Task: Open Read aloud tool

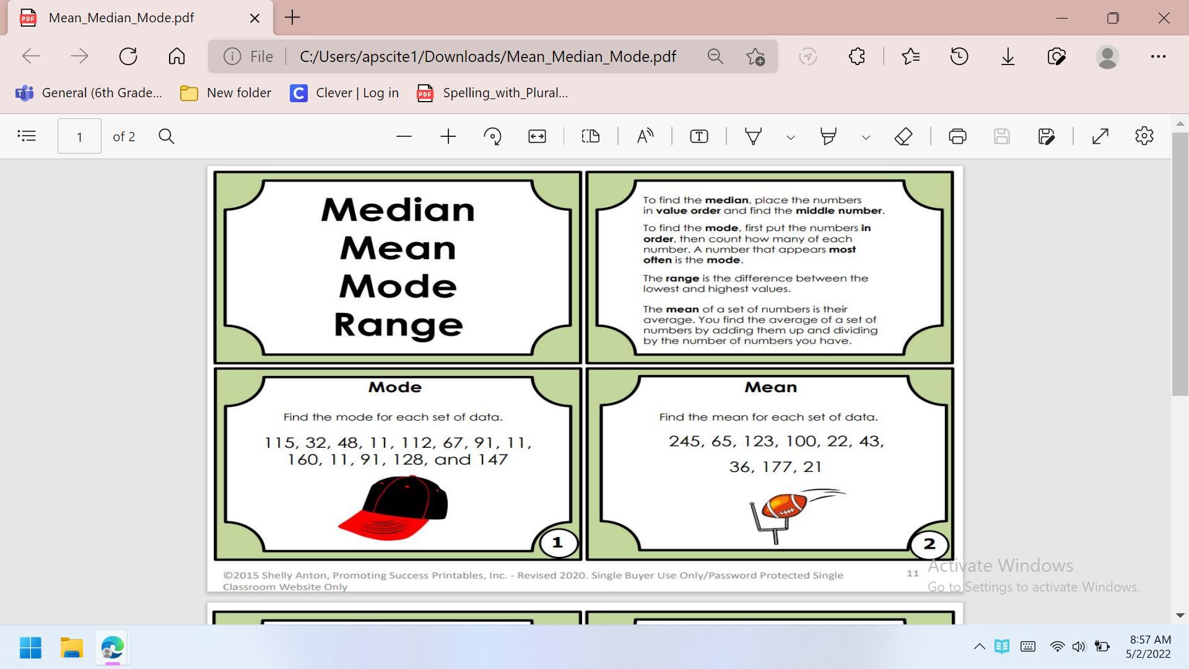Action: click(x=645, y=136)
